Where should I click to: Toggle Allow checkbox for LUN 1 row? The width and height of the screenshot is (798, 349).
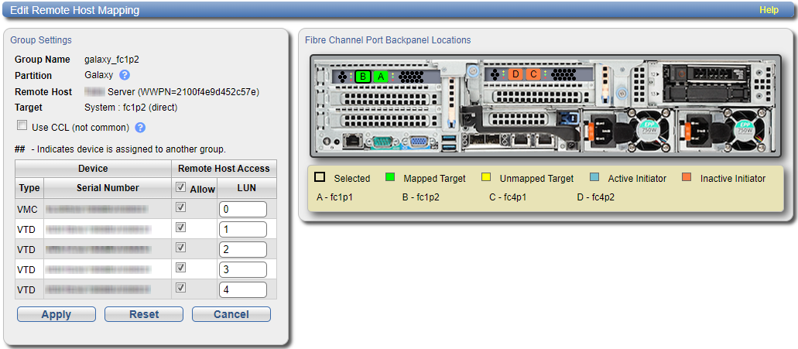[x=181, y=228]
